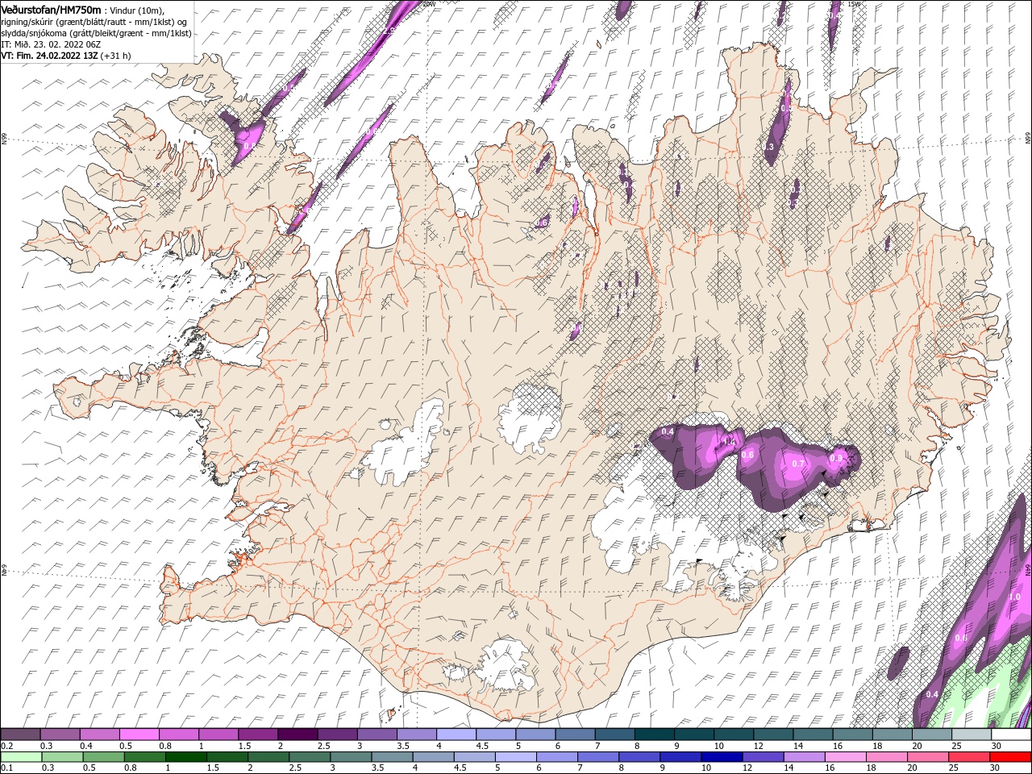
Task: Pick the pale blue 4 swatch in the upper scale
Action: pos(456,734)
